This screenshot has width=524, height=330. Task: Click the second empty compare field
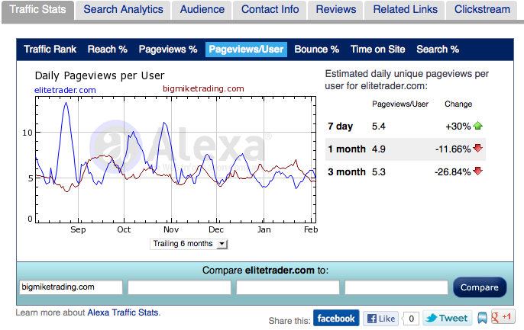point(180,287)
